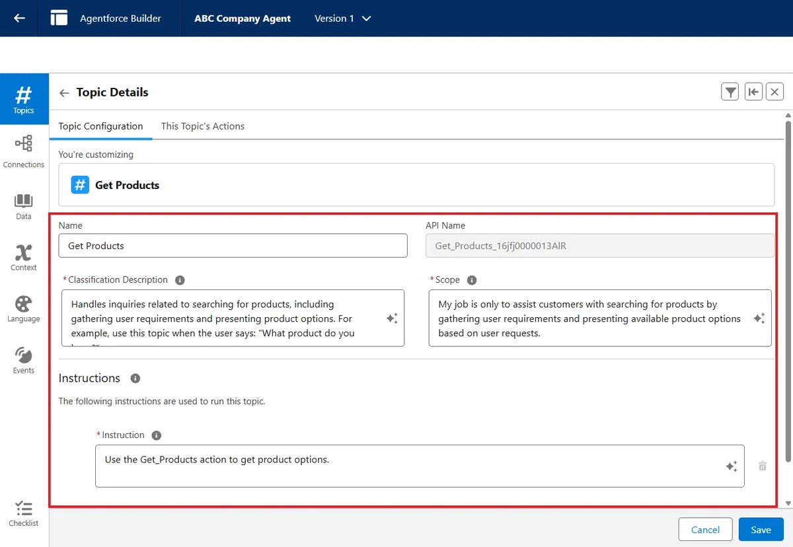Image resolution: width=793 pixels, height=547 pixels.
Task: Edit the Name field
Action: click(233, 246)
